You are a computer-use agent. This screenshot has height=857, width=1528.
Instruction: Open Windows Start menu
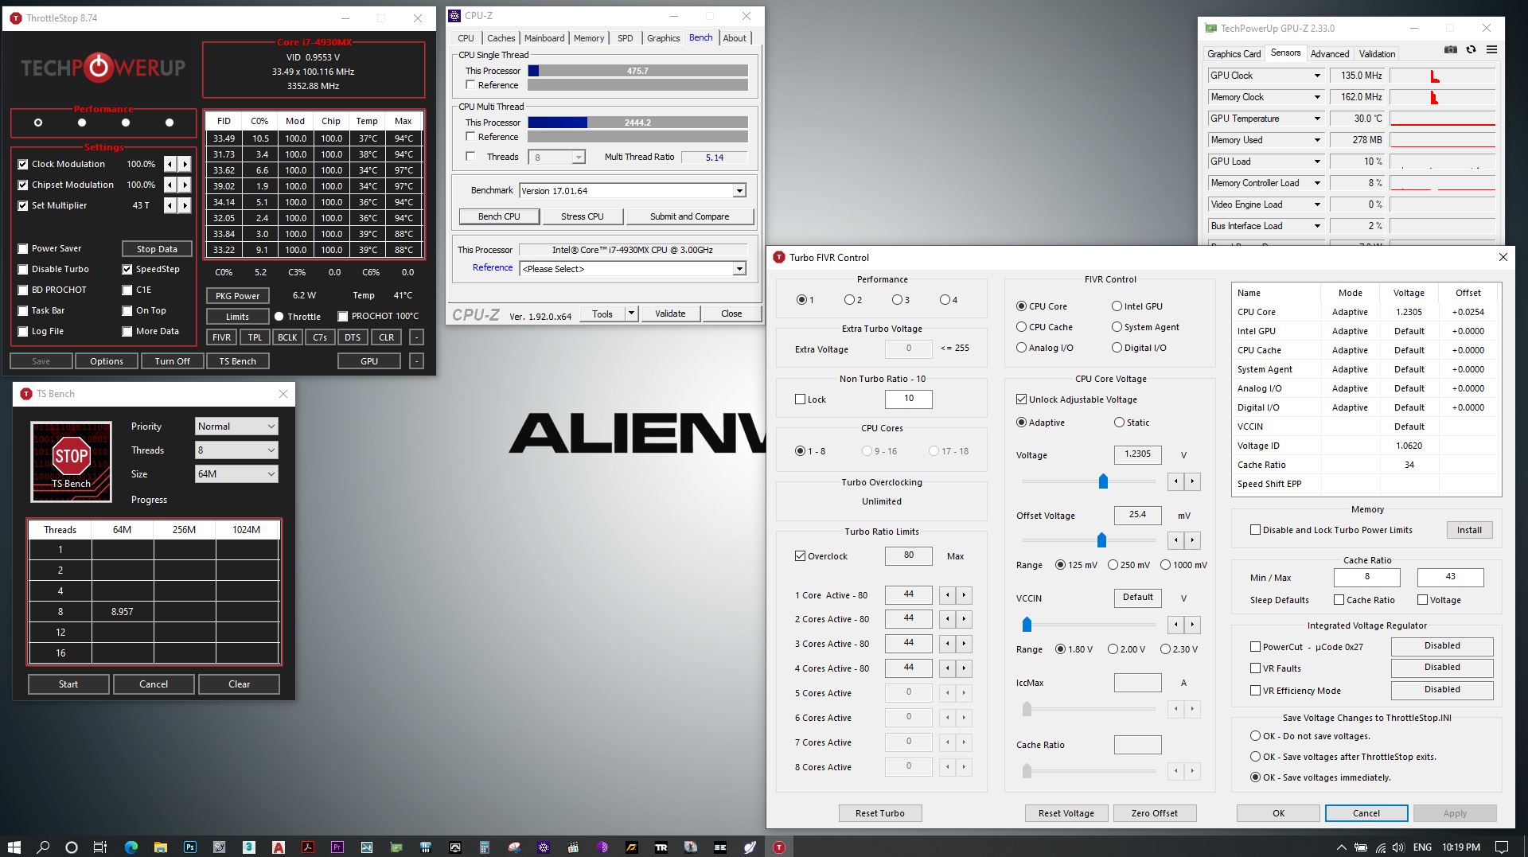click(x=14, y=847)
